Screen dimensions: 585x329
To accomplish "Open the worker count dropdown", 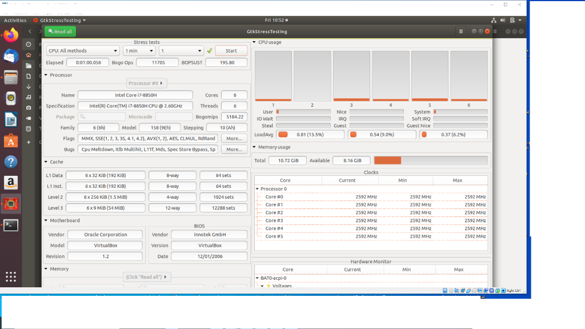I will click(181, 51).
